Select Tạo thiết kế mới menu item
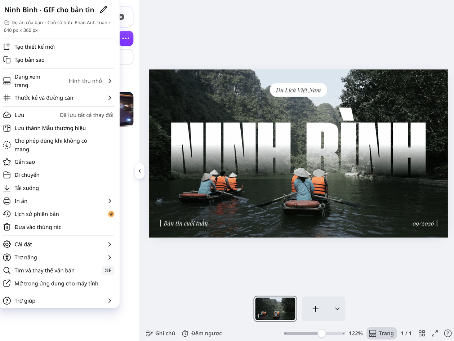 click(58, 46)
